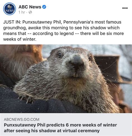
Task: Click the globe public-audience icon
Action: (30, 12)
